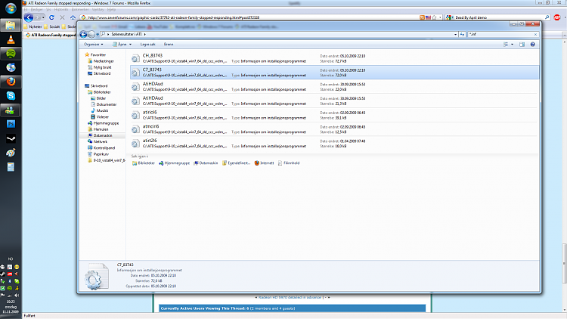567x319 pixels.
Task: Select atmcirl6 file
Action: coord(334,129)
